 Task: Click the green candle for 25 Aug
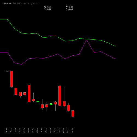(x=38, y=101)
